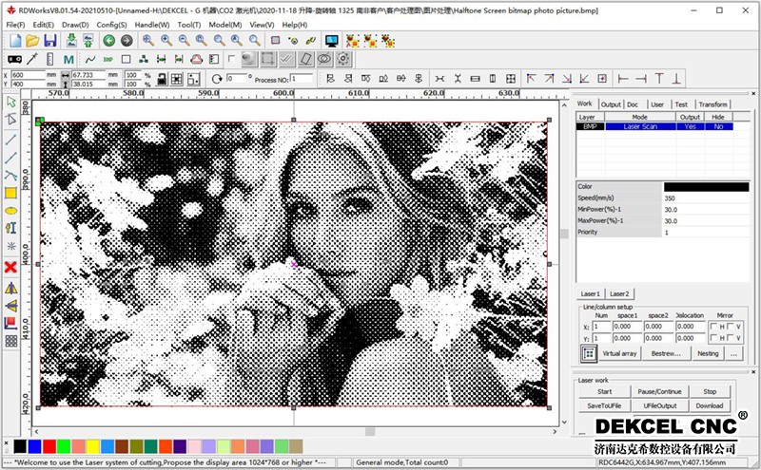The width and height of the screenshot is (761, 470).
Task: Click the Download button
Action: pyautogui.click(x=709, y=406)
